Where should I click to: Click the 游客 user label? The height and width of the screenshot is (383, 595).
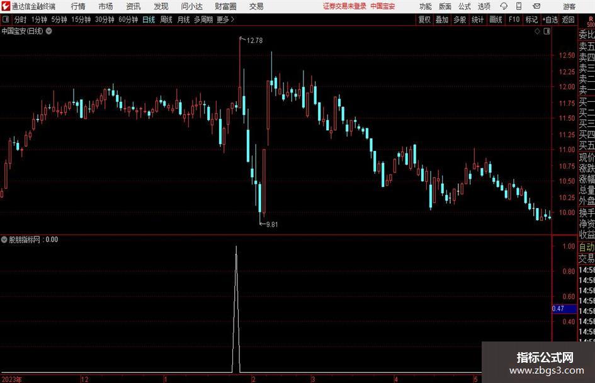(569, 6)
